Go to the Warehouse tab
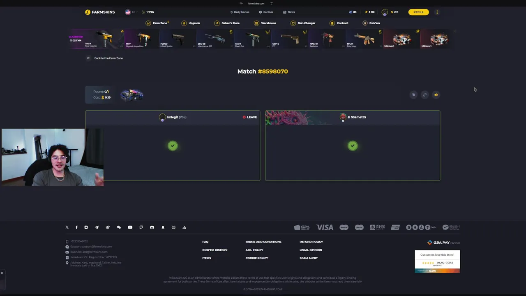Screen dimensions: 526x296 pos(265,23)
